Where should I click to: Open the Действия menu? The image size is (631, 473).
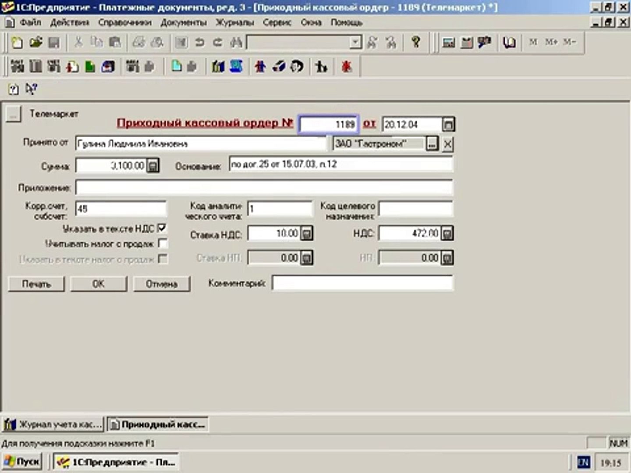click(x=70, y=22)
